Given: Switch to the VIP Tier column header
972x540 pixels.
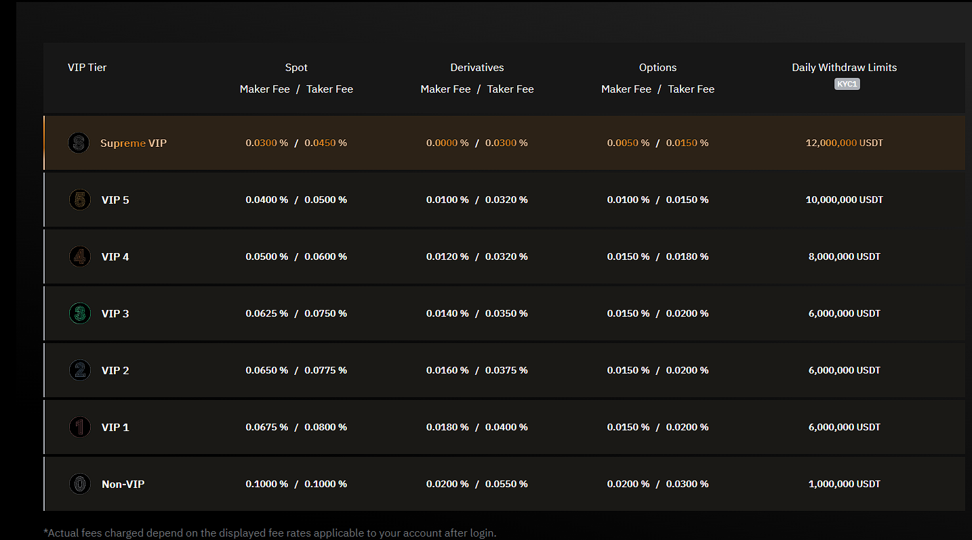Looking at the screenshot, I should (87, 67).
